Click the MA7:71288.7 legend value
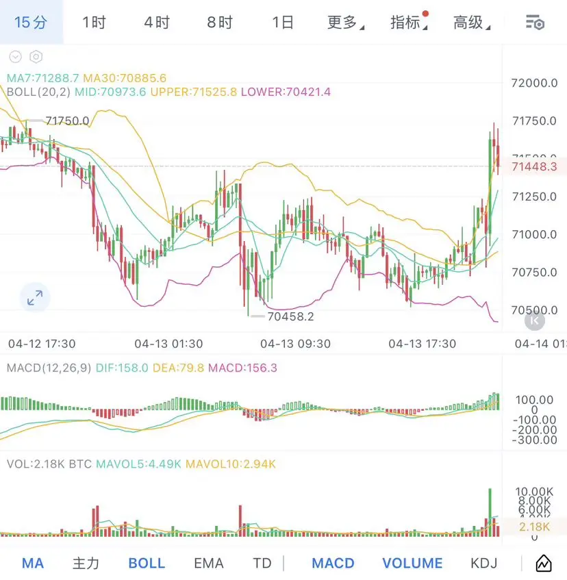This screenshot has width=567, height=580. tap(43, 78)
